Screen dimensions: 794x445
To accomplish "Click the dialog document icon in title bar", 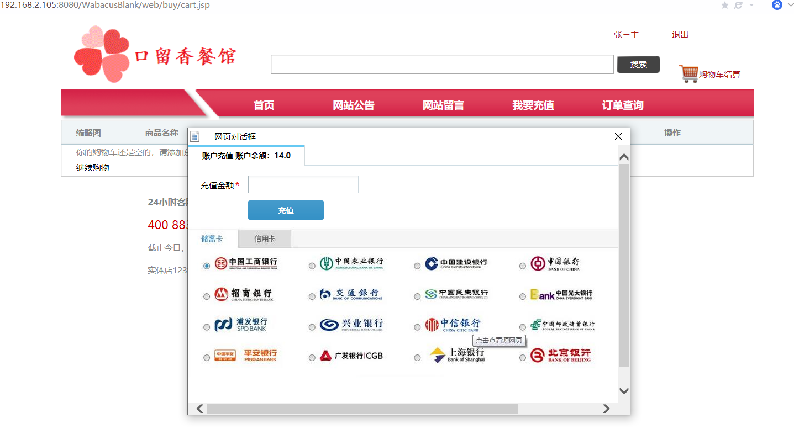I will (x=194, y=136).
